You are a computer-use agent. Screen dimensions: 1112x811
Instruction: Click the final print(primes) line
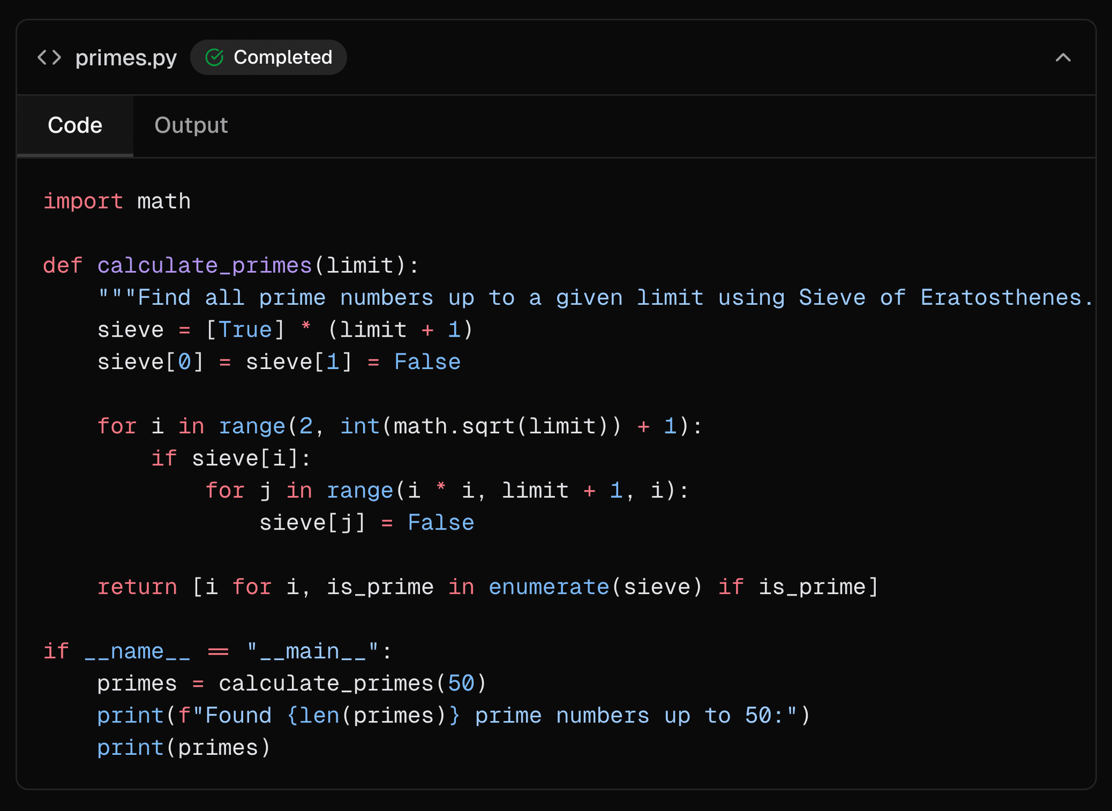click(184, 748)
